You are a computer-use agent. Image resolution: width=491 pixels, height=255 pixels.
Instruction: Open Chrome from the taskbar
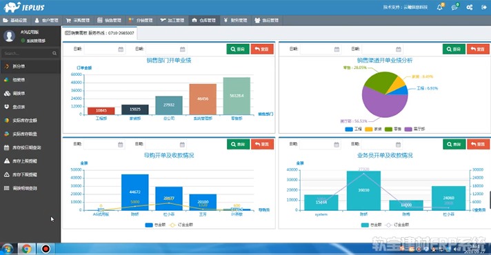(x=27, y=249)
